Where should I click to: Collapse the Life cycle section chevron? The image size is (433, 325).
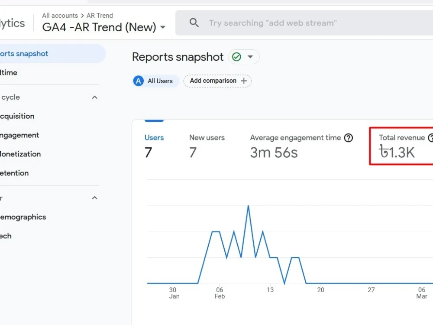94,97
